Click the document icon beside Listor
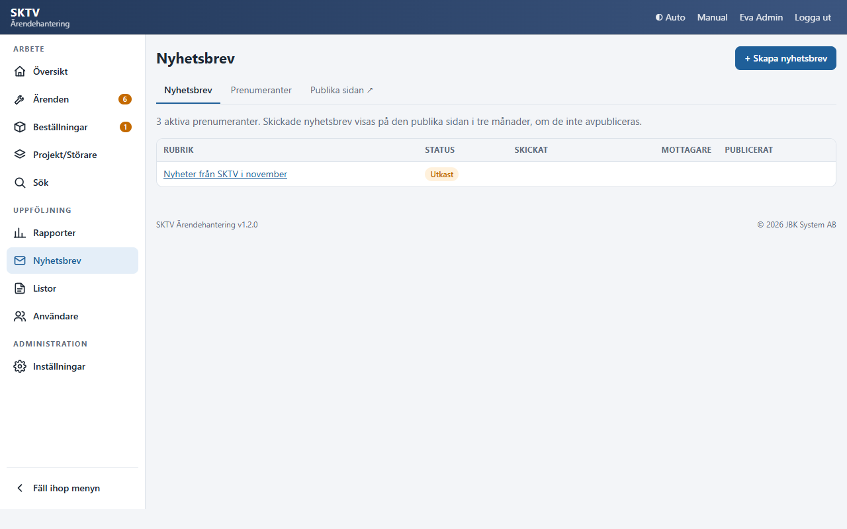The width and height of the screenshot is (847, 529). tap(20, 288)
